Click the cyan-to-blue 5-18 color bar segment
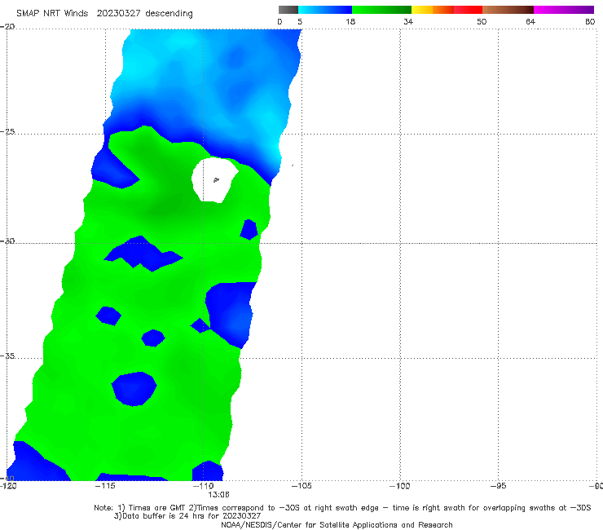The width and height of the screenshot is (603, 530). [x=325, y=10]
